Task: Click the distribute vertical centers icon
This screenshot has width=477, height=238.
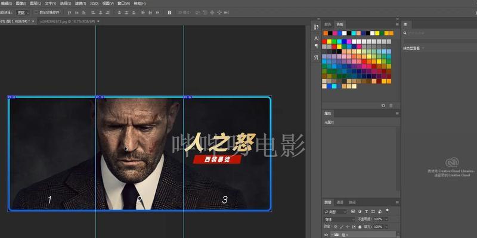Action: 126,12
